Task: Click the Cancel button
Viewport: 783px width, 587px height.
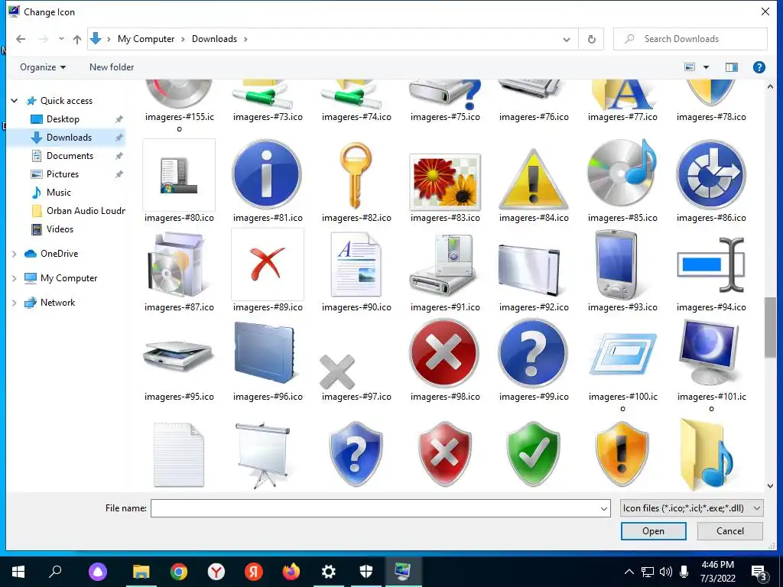Action: (729, 531)
